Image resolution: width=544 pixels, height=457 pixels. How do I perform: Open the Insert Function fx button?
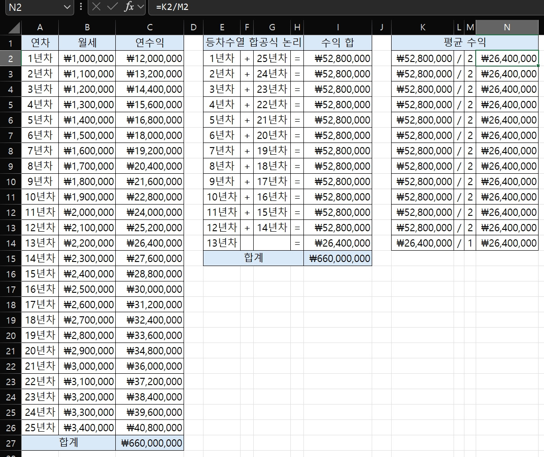click(x=129, y=7)
